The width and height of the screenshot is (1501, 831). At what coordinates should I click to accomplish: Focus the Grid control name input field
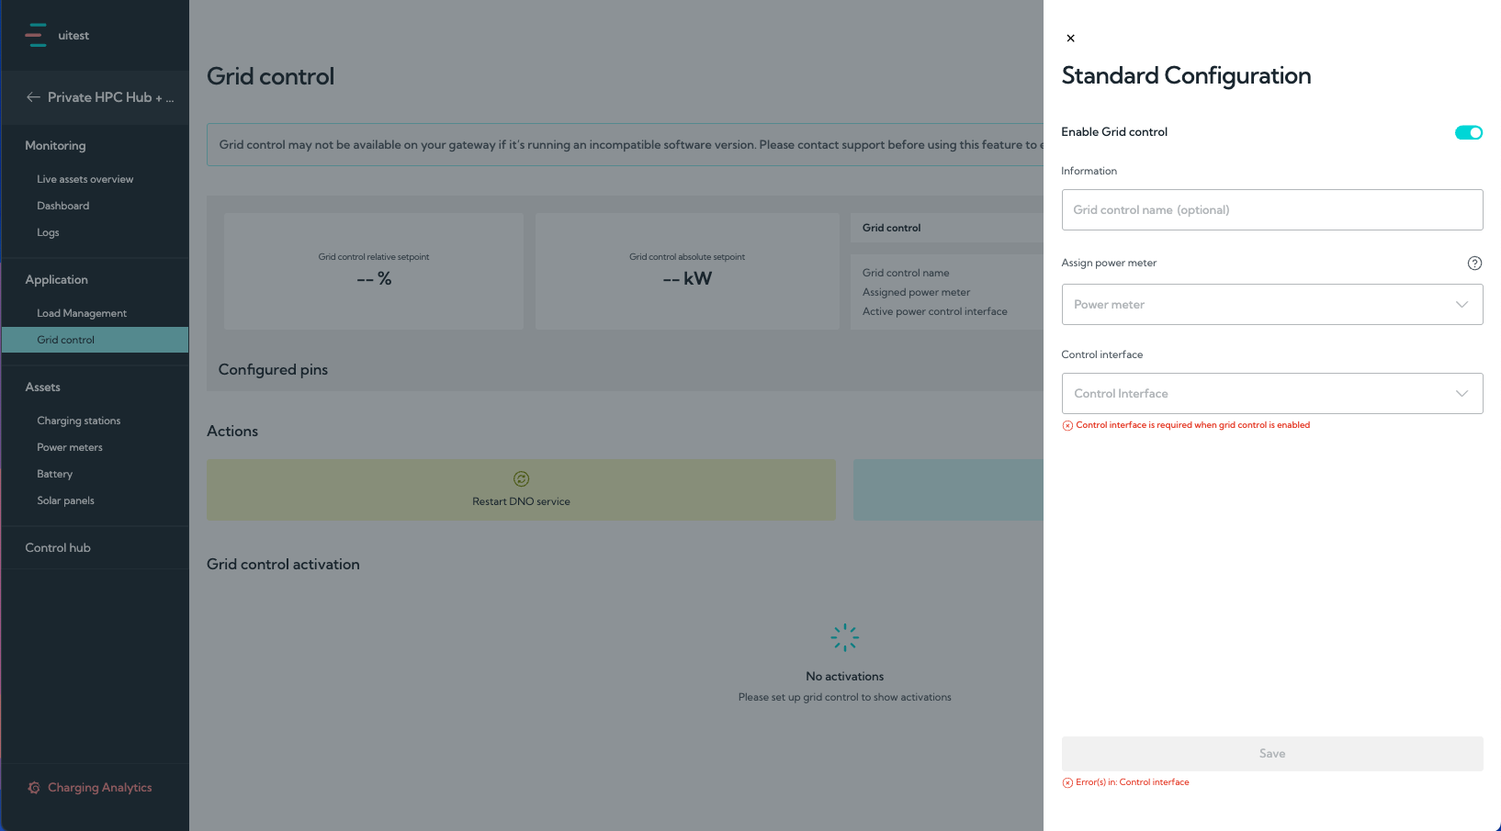pyautogui.click(x=1272, y=209)
